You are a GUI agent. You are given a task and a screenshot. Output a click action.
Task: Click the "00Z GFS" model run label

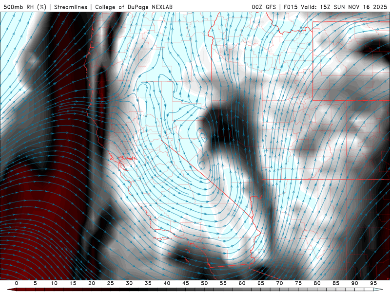(264, 7)
